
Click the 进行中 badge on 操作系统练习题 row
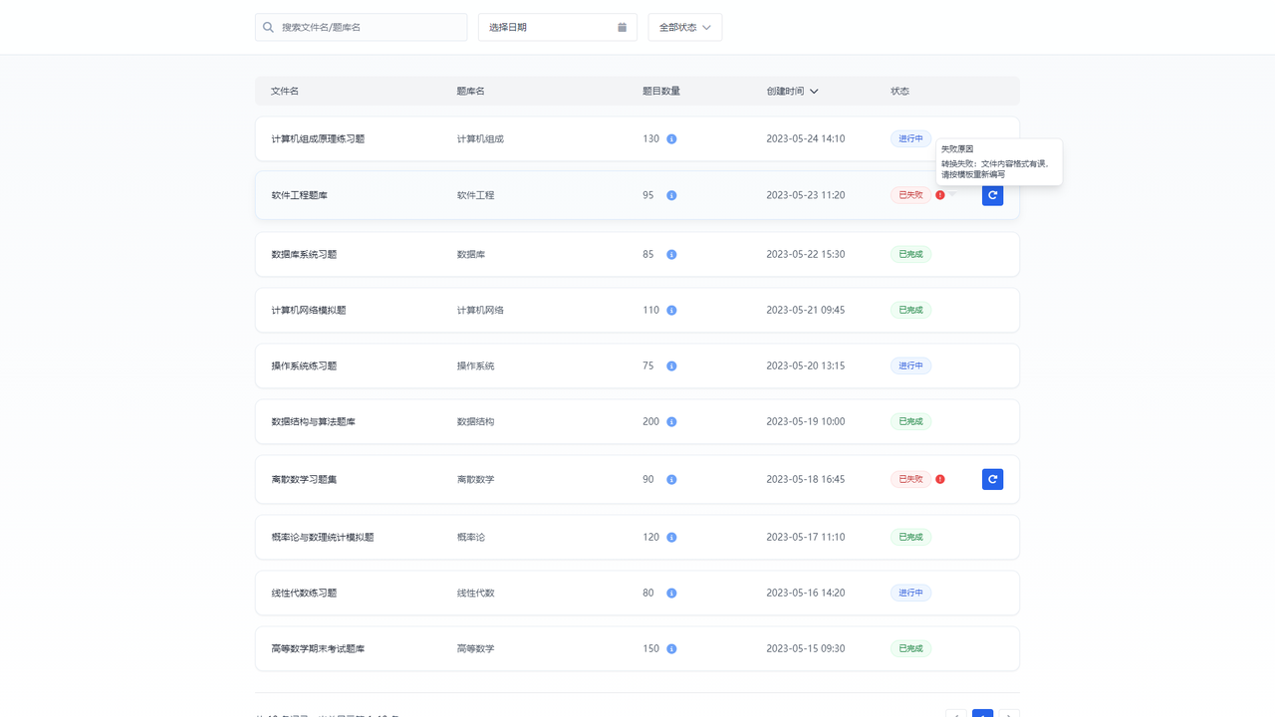910,365
